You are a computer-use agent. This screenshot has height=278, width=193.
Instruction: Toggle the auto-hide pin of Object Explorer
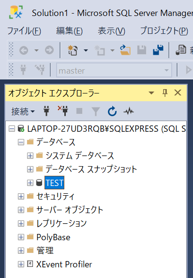click(x=165, y=93)
